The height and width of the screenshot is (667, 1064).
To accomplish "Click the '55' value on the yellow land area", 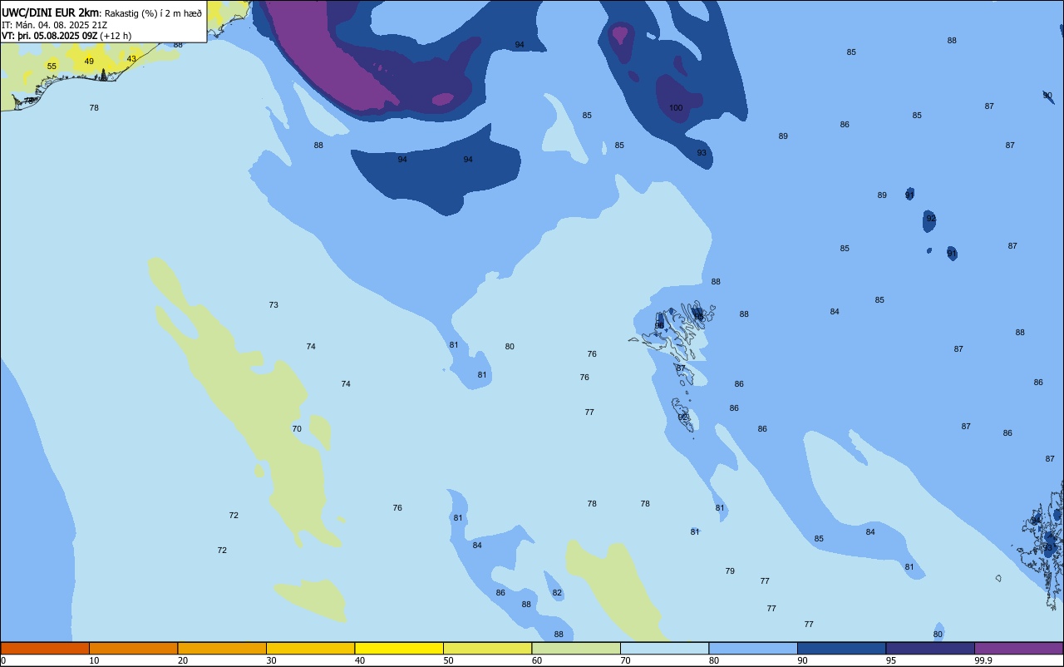I will (52, 67).
